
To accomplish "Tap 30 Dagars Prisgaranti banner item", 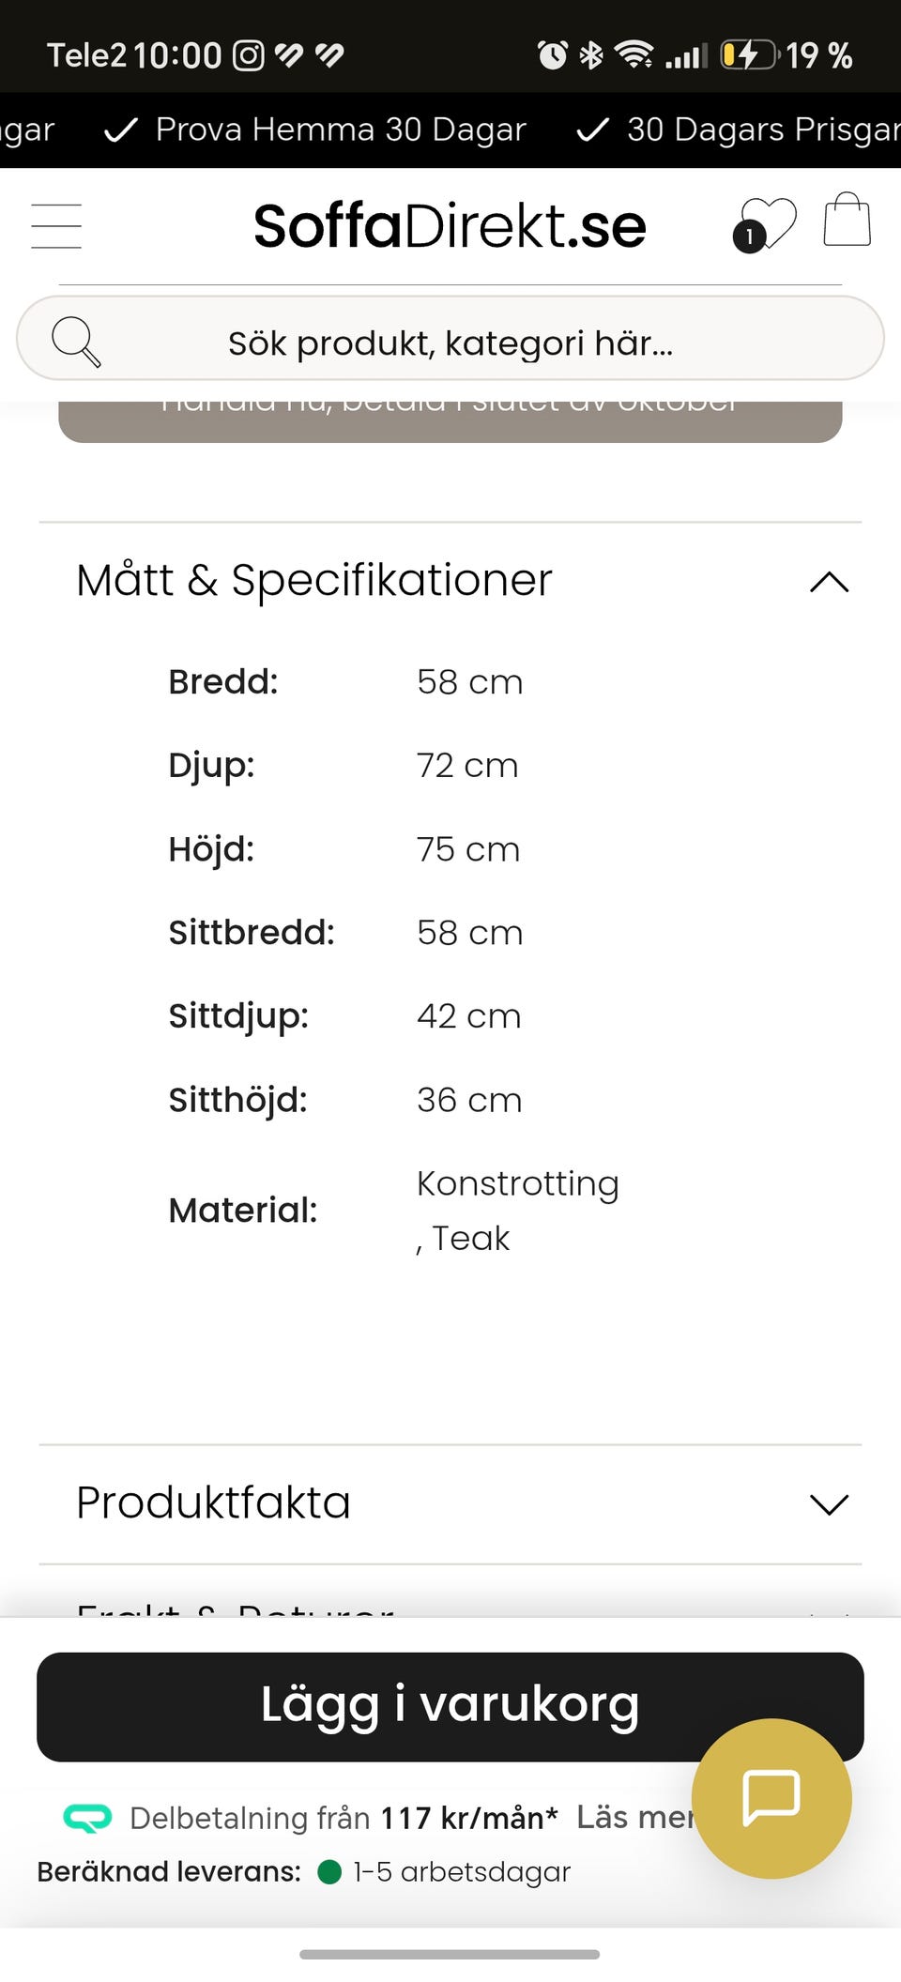I will tap(739, 130).
